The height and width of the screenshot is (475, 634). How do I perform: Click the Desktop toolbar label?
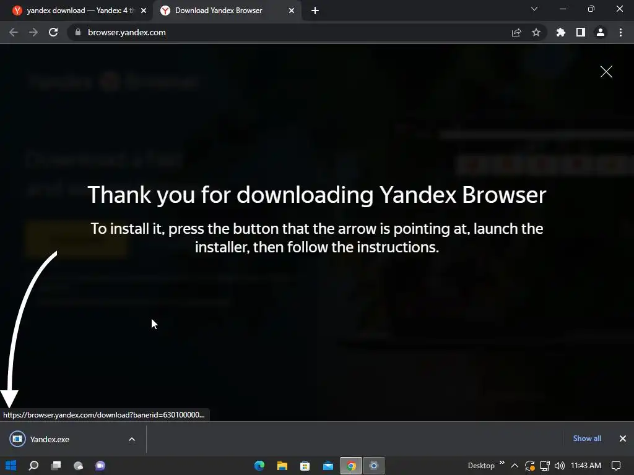point(481,466)
